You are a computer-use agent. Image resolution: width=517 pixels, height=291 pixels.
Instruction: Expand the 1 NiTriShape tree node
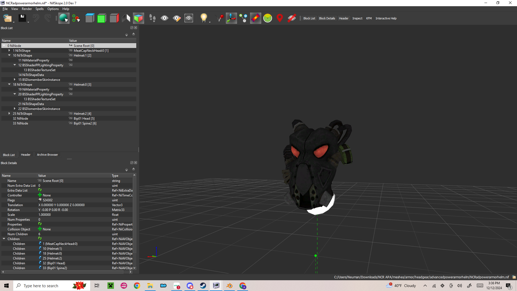point(9,50)
